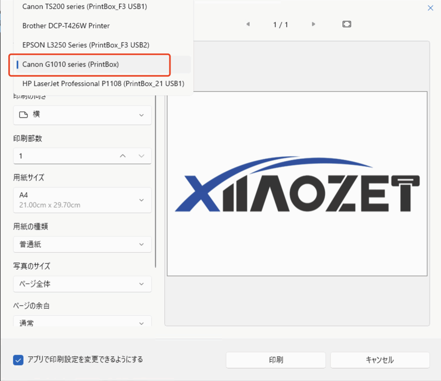Image resolution: width=441 pixels, height=381 pixels.
Task: Choose Brother DCP-T426W Printer
Action: coord(66,26)
